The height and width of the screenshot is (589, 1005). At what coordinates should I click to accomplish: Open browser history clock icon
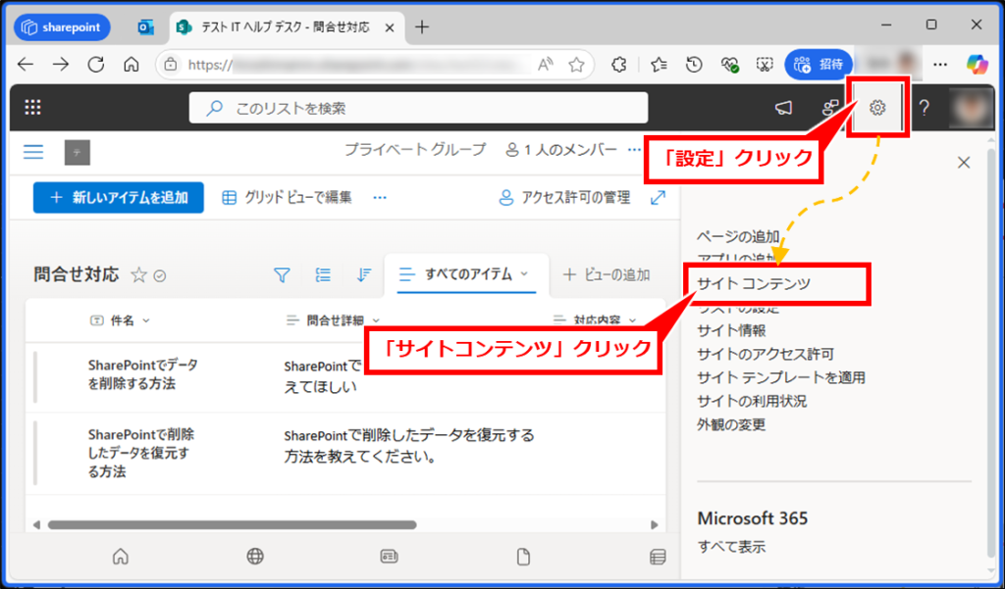tap(694, 64)
